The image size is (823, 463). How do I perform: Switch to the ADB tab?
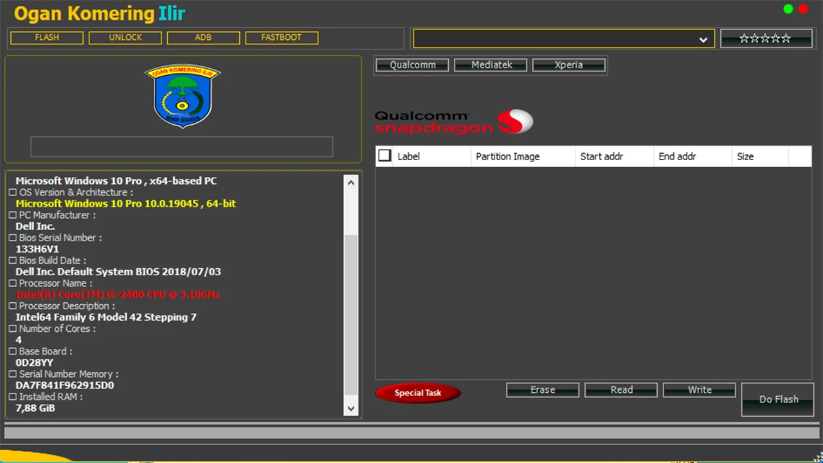[x=203, y=38]
